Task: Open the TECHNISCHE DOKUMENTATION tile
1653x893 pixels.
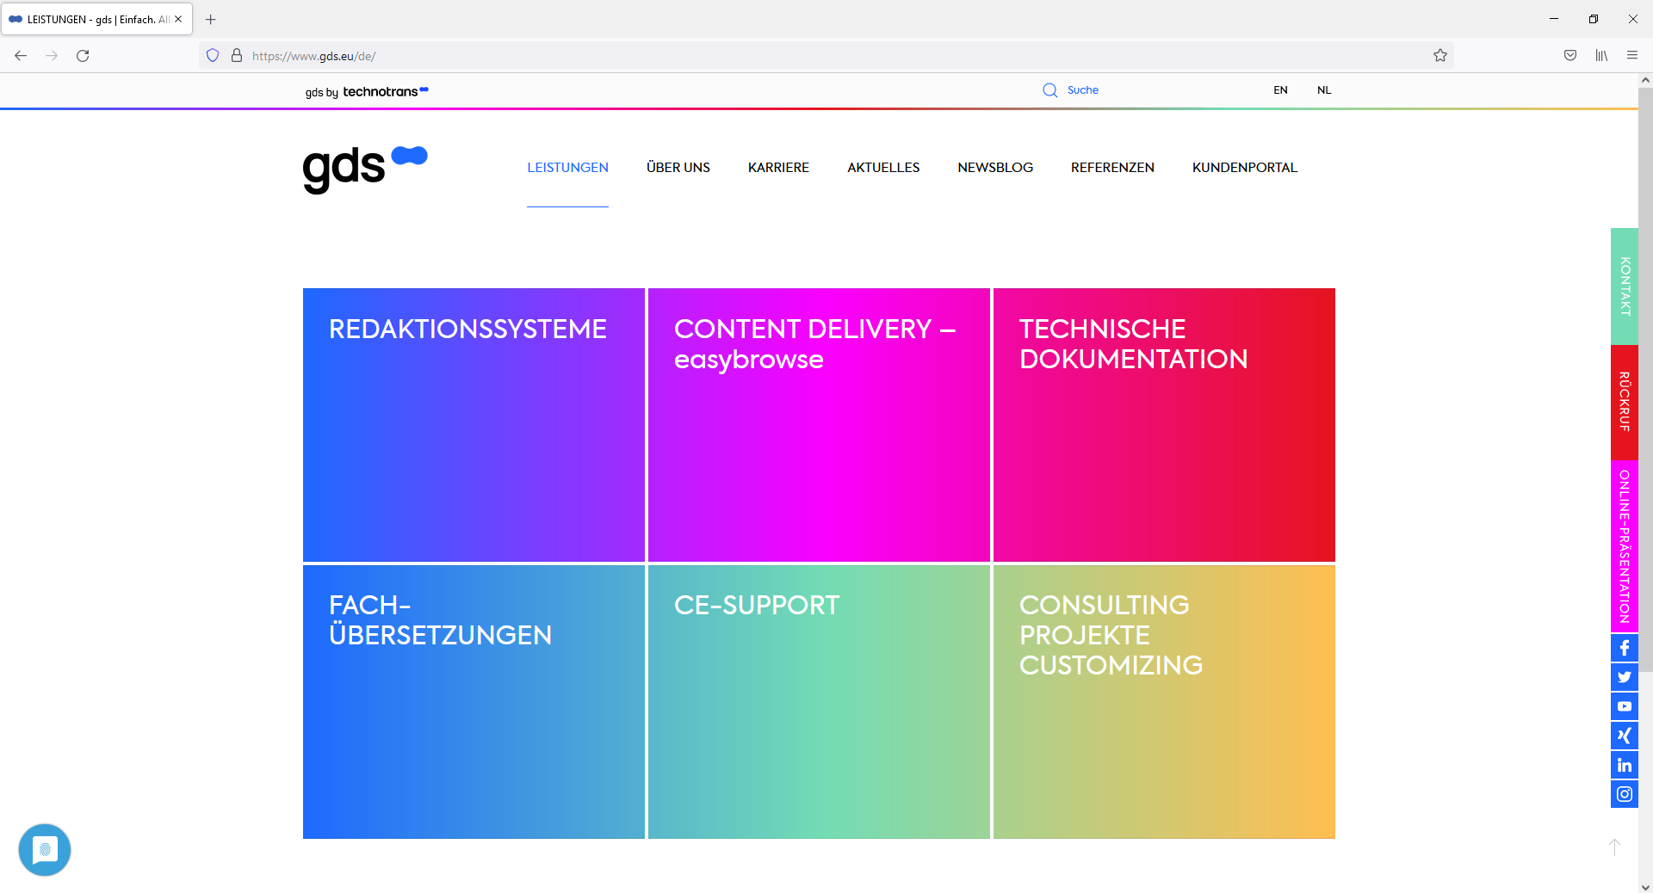Action: click(x=1164, y=425)
